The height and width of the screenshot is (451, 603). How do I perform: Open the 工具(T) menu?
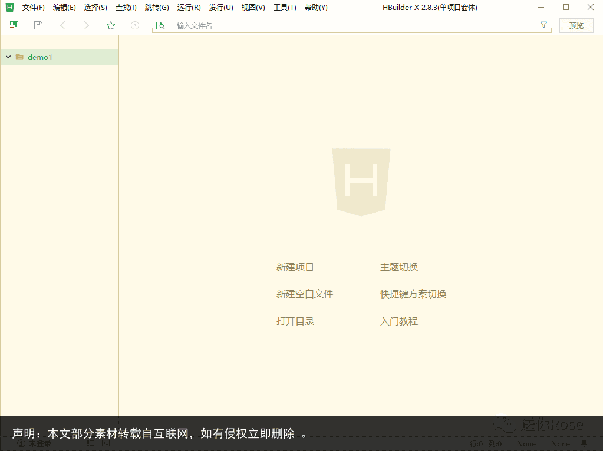(x=285, y=8)
